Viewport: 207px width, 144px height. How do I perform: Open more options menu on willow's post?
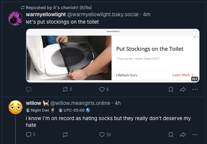click(x=195, y=135)
